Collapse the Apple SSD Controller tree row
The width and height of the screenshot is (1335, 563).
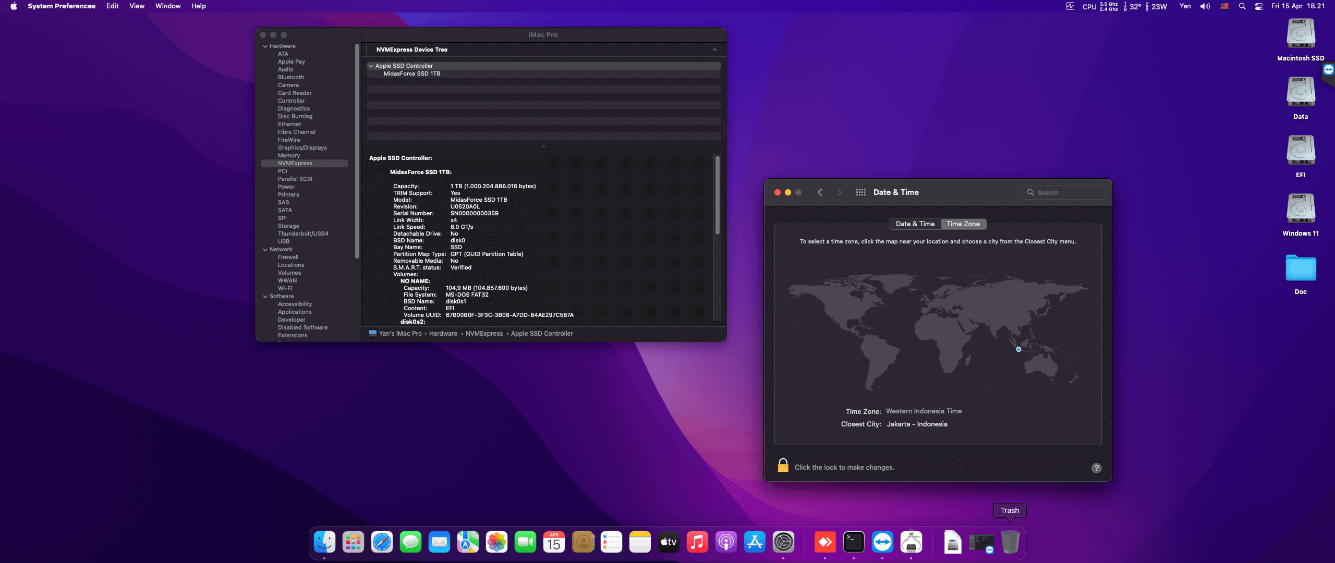click(371, 66)
